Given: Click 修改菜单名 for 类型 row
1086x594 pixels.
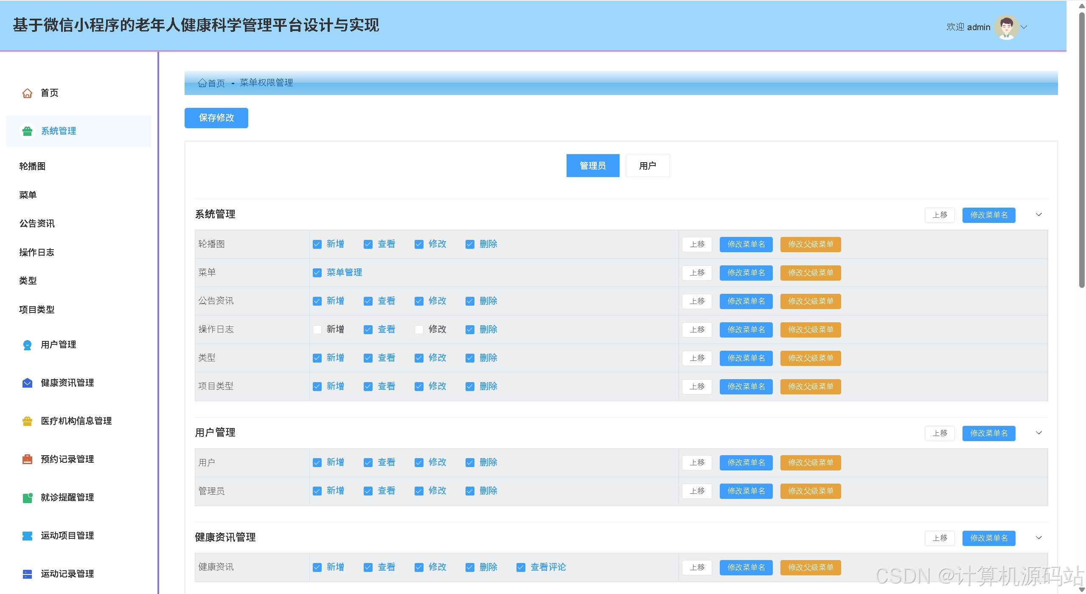Looking at the screenshot, I should 746,358.
